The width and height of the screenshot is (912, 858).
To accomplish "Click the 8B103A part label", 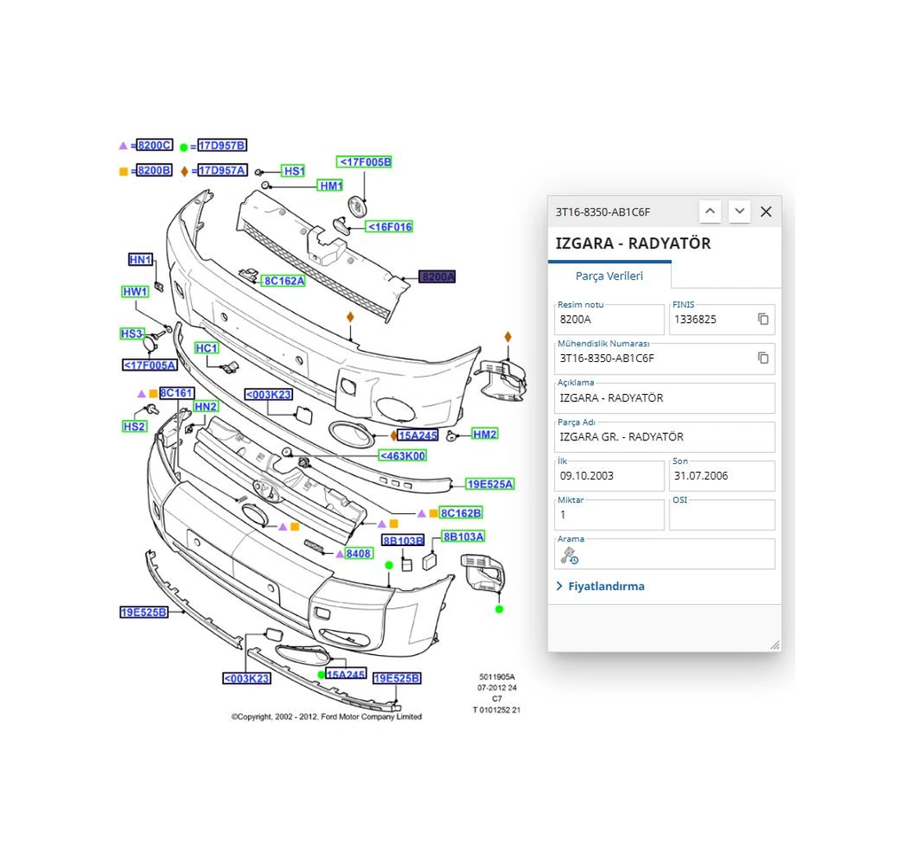I will click(463, 536).
